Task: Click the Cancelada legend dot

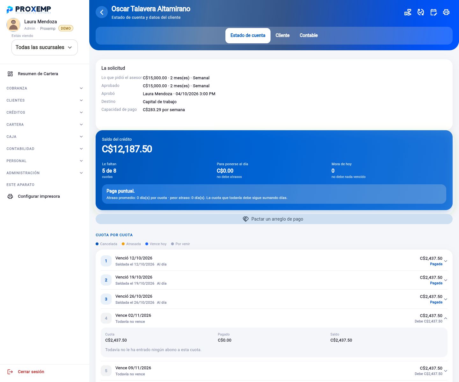Action: [97, 244]
